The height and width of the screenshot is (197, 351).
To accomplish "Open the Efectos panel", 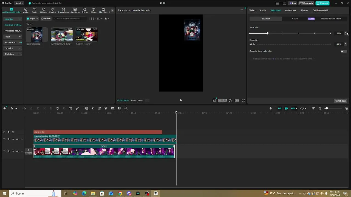I will [53, 10].
